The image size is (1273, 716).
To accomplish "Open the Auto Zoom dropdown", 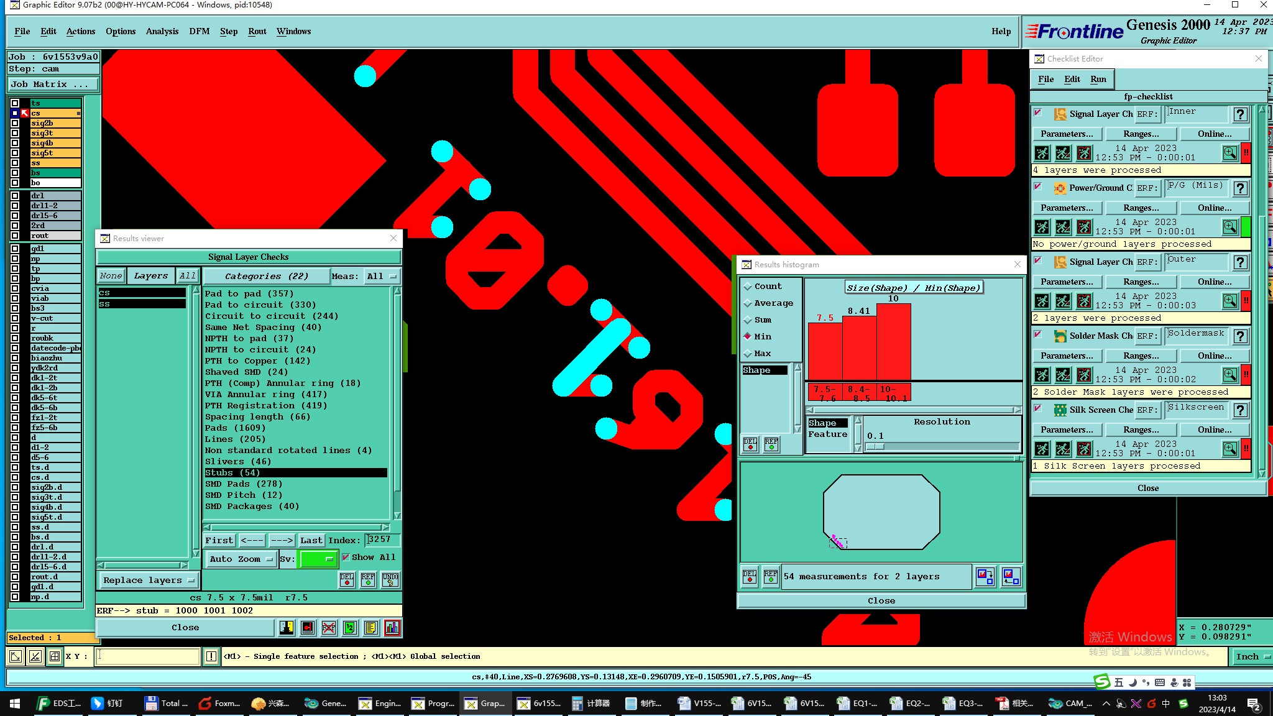I will click(x=241, y=559).
